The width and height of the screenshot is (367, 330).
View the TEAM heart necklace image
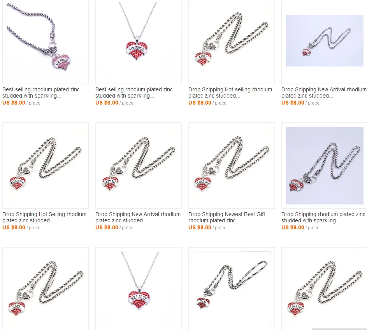232,289
